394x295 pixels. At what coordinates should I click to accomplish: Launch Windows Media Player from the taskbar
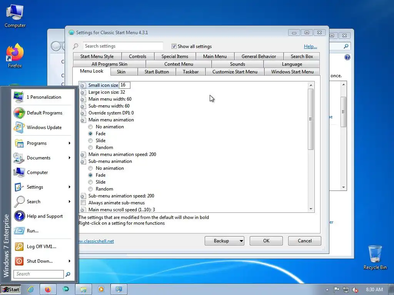coord(101,290)
